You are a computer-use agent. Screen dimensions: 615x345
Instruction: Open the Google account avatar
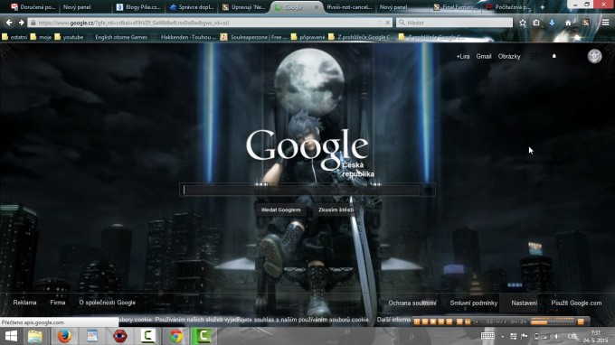[x=594, y=56]
